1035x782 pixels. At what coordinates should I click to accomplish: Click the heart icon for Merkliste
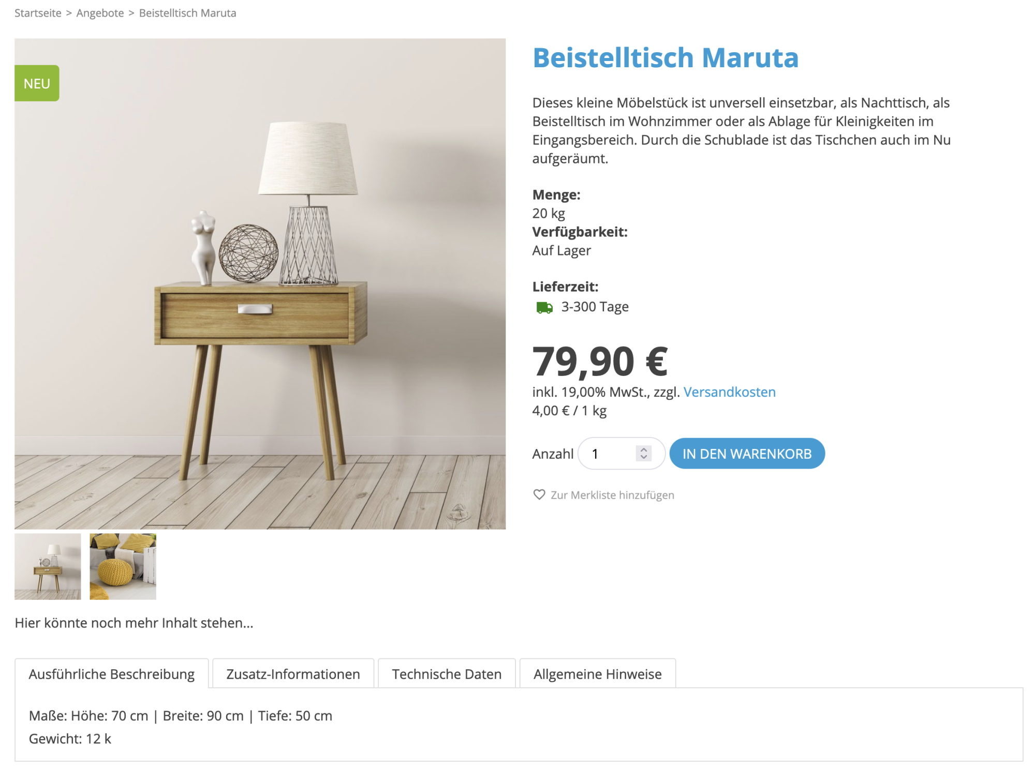tap(538, 495)
